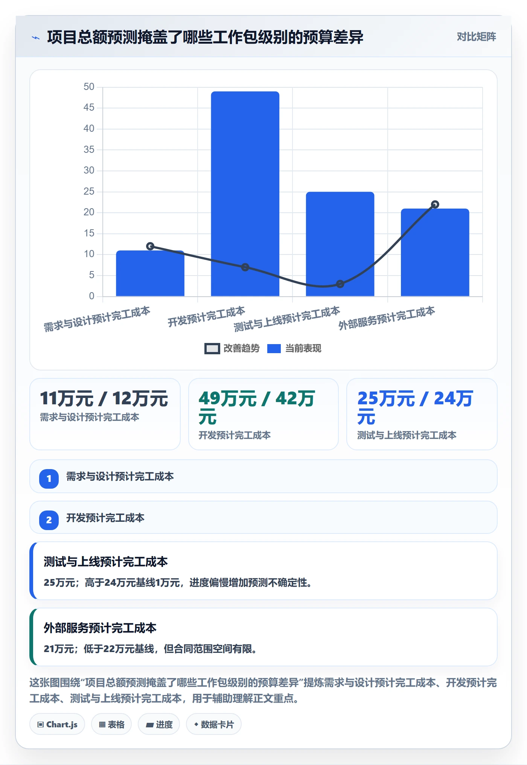This screenshot has height=765, width=527.
Task: Click the Chart.js tag
Action: [x=57, y=724]
